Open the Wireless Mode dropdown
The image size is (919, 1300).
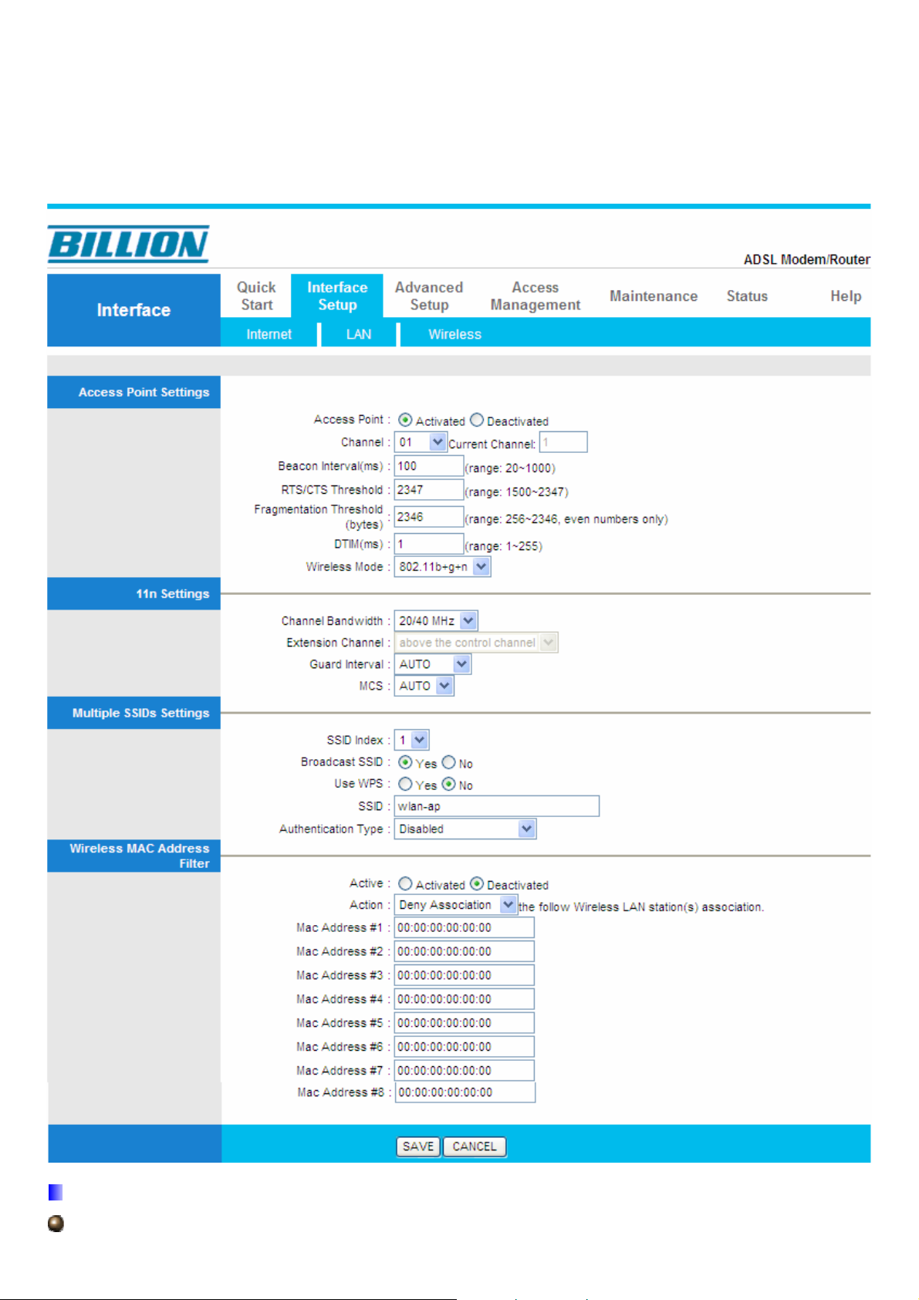[442, 566]
